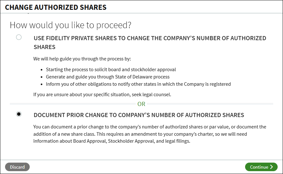Click the word SHARES under Fidelity option heading

pos(45,47)
